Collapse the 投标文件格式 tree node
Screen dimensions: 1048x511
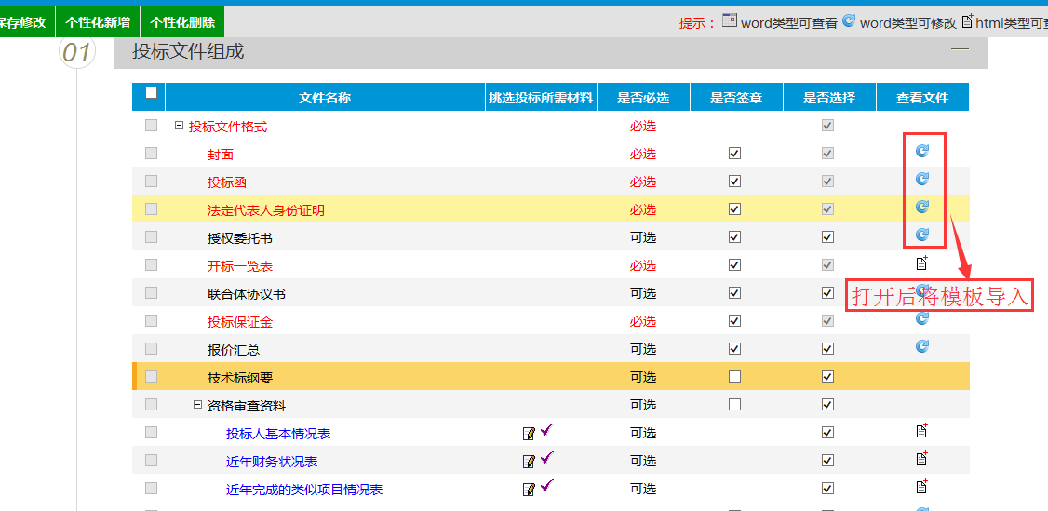[x=179, y=126]
